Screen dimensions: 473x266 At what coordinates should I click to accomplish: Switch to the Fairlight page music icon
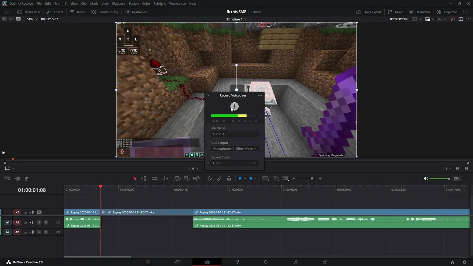click(x=296, y=262)
